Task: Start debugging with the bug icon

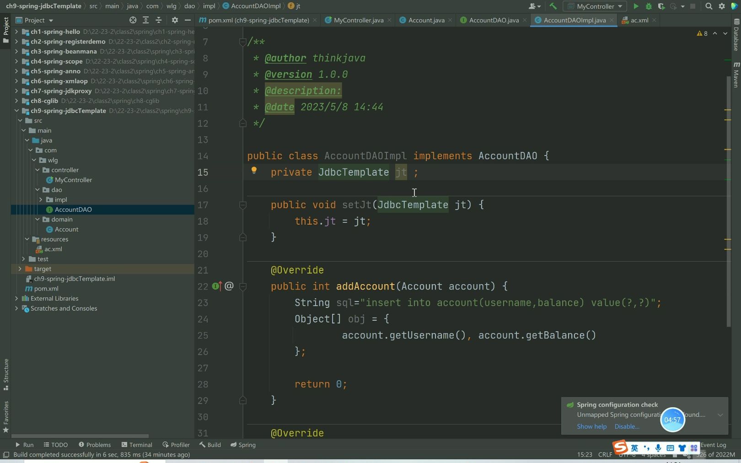Action: tap(649, 6)
